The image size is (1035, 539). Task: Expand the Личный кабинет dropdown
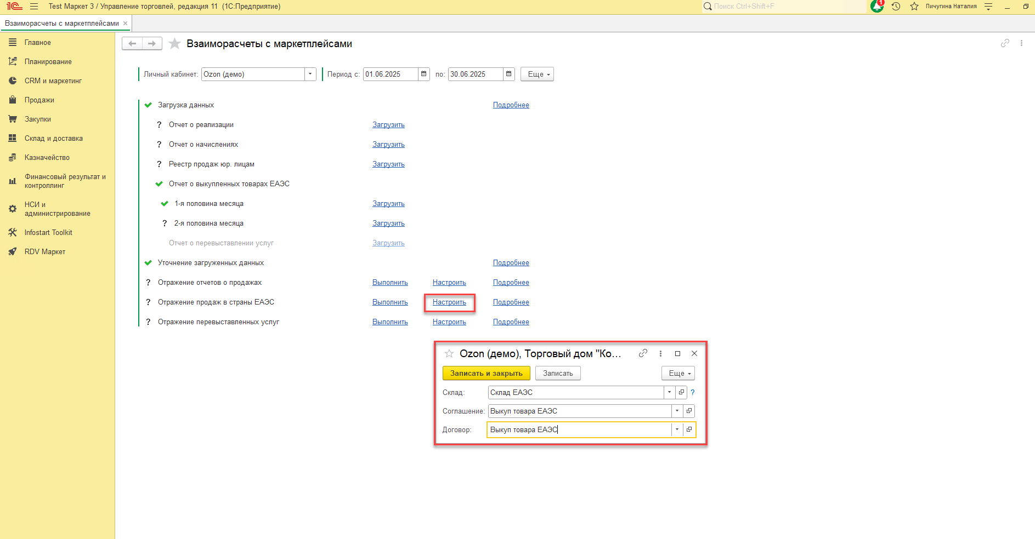tap(310, 74)
